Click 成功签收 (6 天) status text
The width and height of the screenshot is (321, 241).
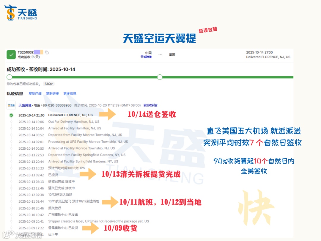(x=29, y=57)
